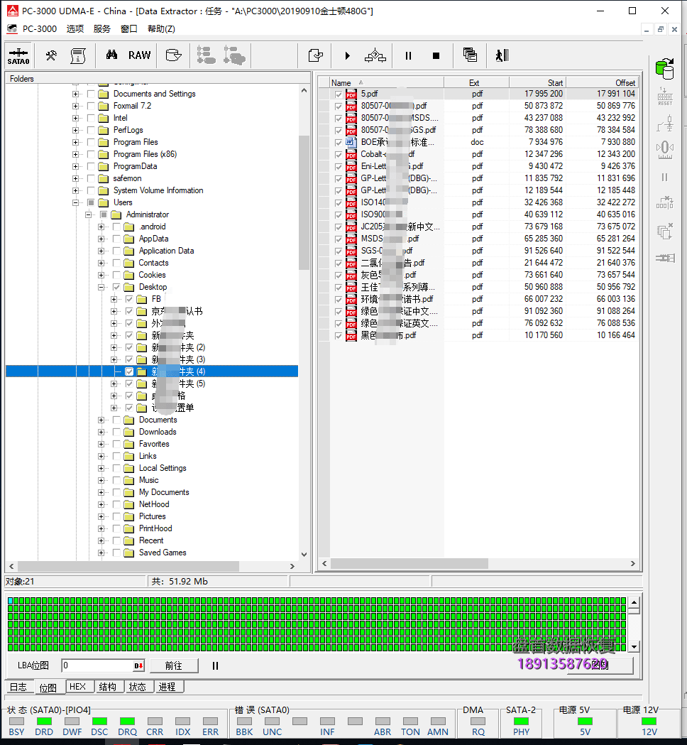Image resolution: width=687 pixels, height=745 pixels.
Task: Toggle the FB folder checkbox
Action: 129,299
